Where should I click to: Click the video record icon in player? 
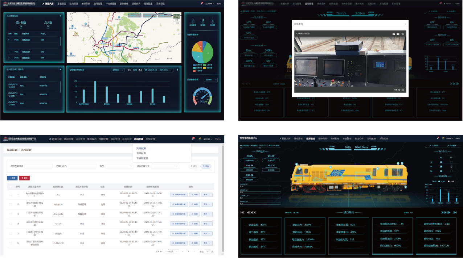click(x=398, y=34)
